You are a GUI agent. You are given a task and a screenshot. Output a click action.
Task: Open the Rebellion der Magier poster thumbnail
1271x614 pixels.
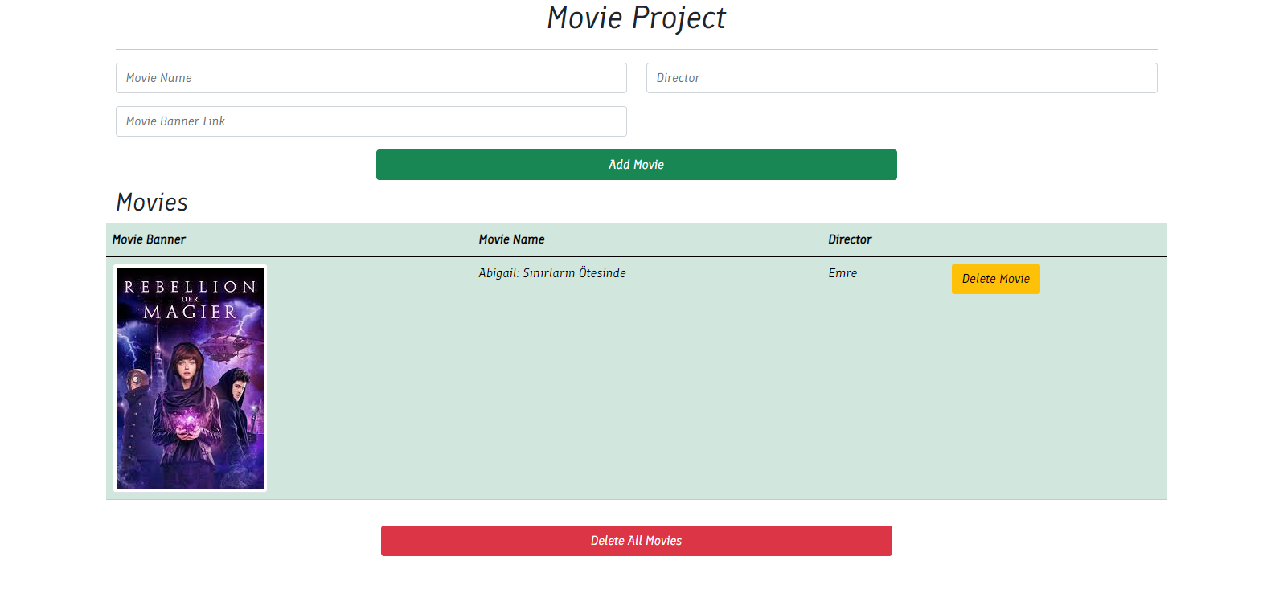pyautogui.click(x=190, y=378)
